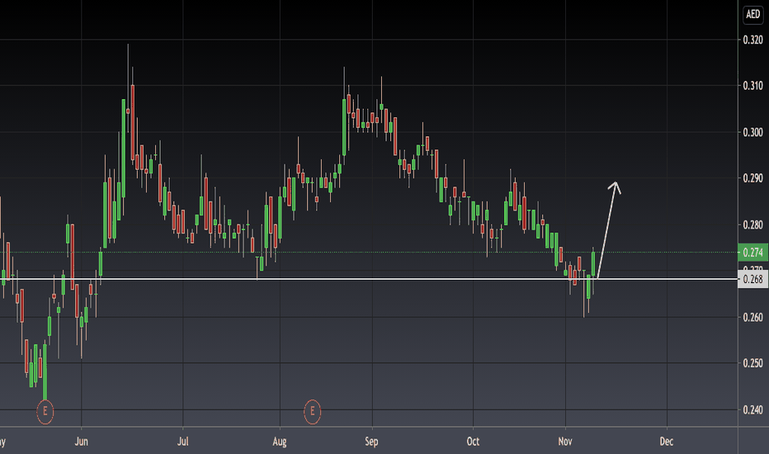Click the Dec label on time axis
This screenshot has height=454, width=769.
click(667, 442)
